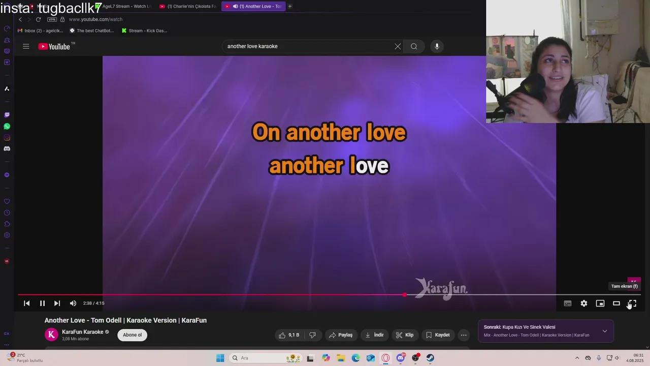Open the sidebar history clock icon
The image size is (650, 366).
[7, 213]
